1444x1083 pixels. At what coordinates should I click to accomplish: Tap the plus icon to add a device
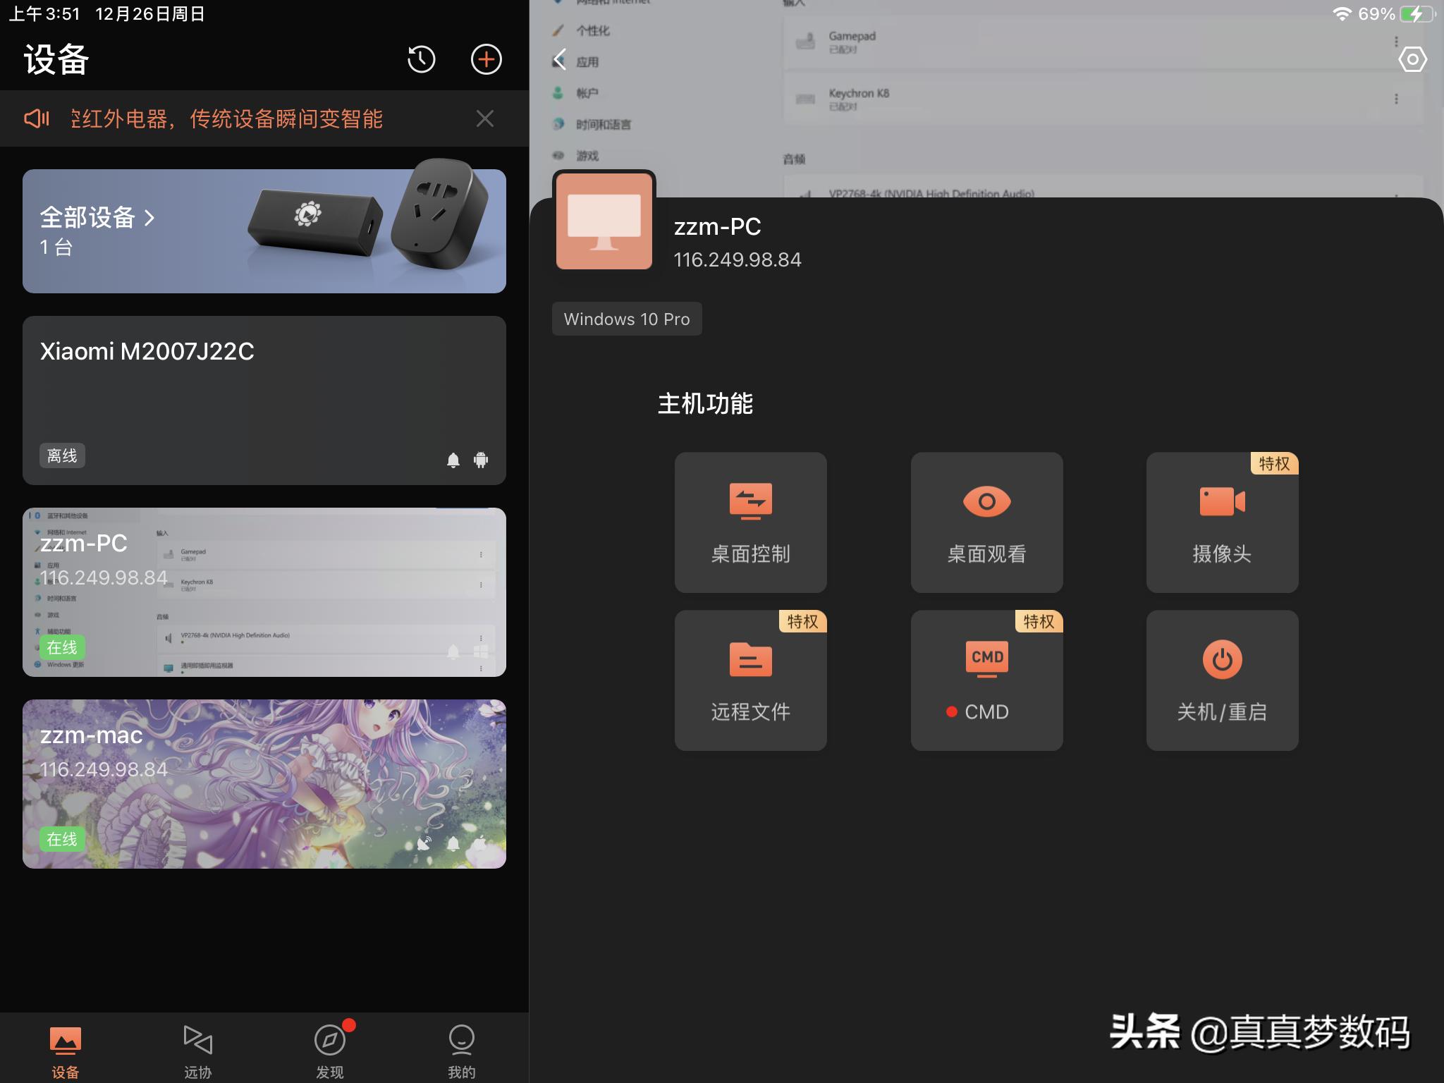(486, 60)
